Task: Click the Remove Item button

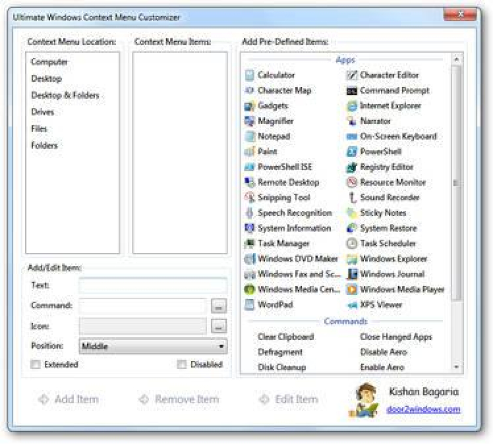Action: [179, 399]
